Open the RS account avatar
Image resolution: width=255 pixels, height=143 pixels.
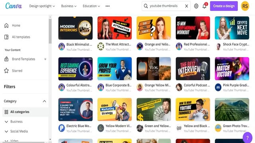[x=245, y=6]
